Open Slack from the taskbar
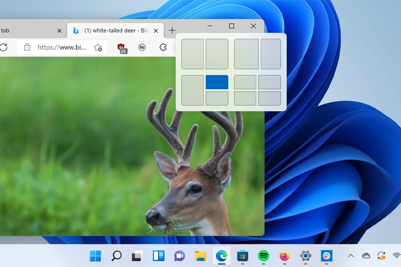The image size is (401, 267). [327, 256]
